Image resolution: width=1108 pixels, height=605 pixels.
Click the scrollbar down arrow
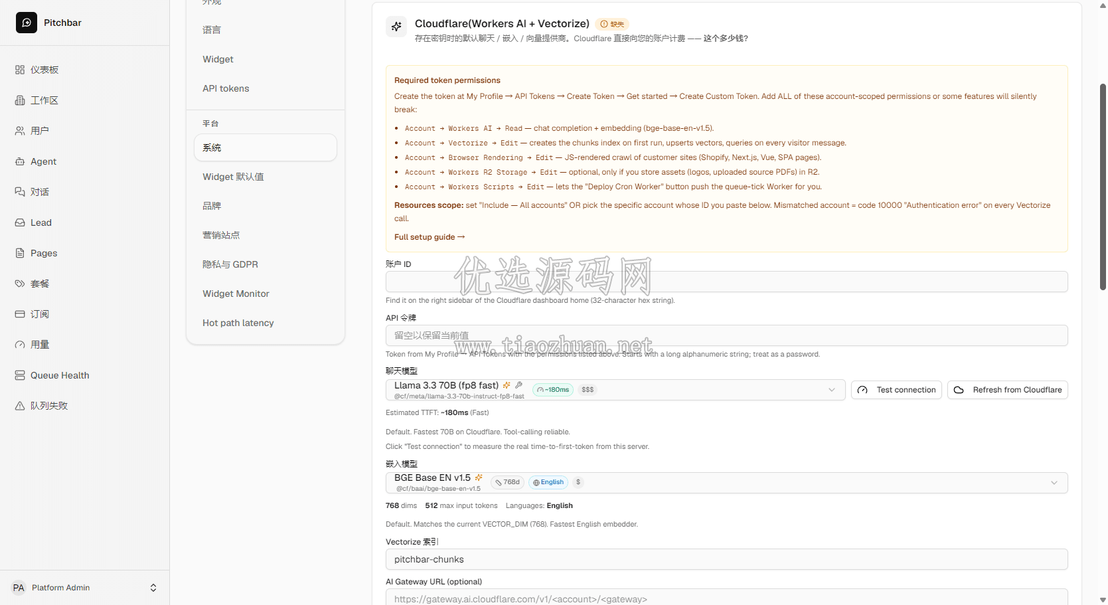click(1103, 600)
